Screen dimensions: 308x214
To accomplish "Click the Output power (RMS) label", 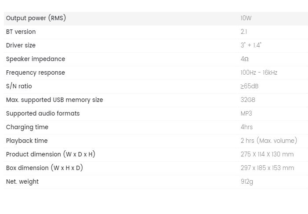I will [x=36, y=18].
